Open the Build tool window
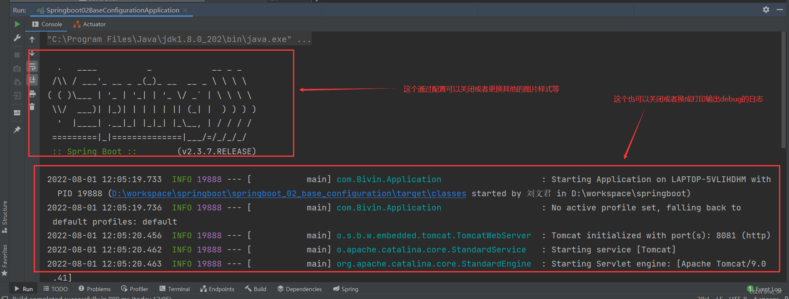The width and height of the screenshot is (789, 299). click(x=256, y=289)
